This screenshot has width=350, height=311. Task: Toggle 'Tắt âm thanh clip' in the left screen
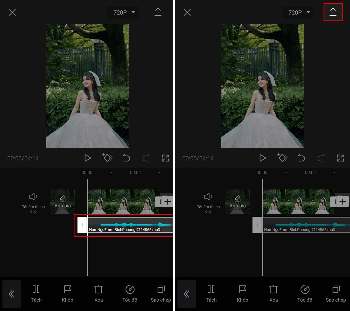[33, 203]
